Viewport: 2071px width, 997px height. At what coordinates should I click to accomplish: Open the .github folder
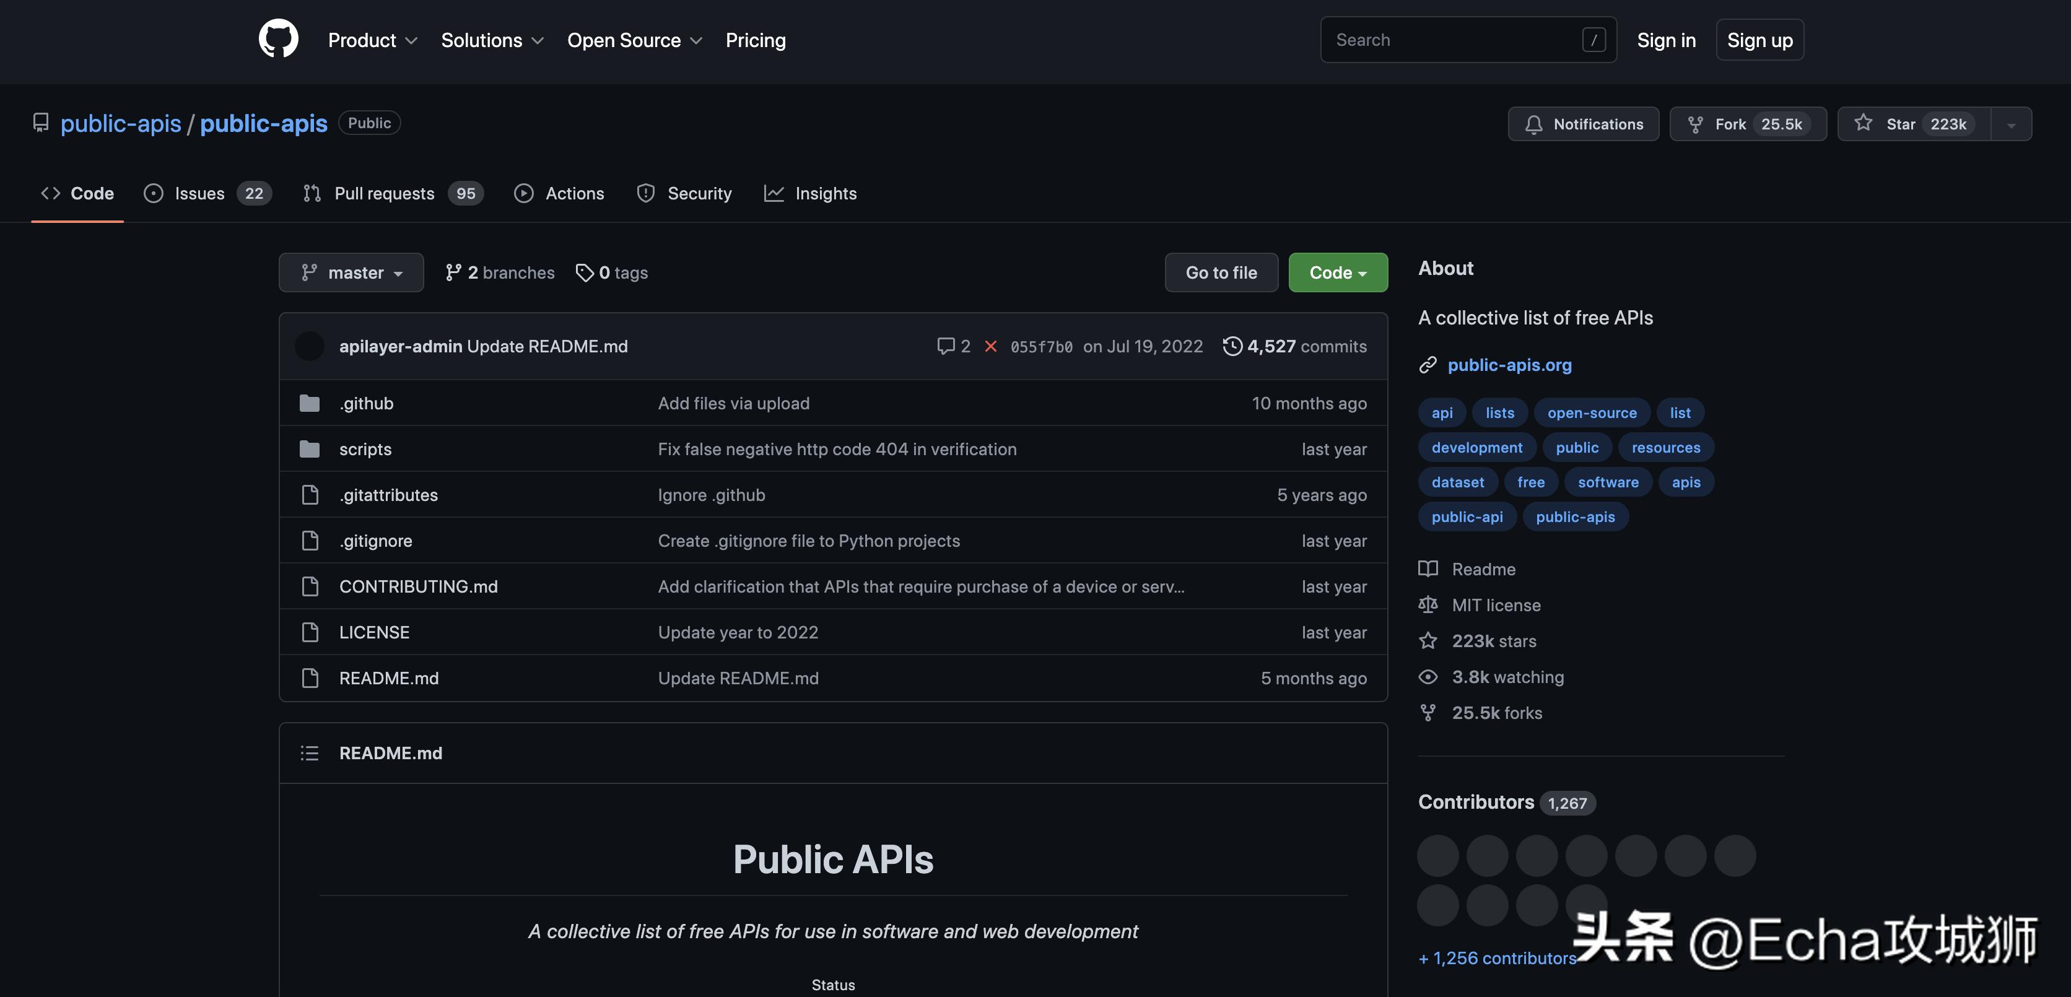tap(367, 404)
